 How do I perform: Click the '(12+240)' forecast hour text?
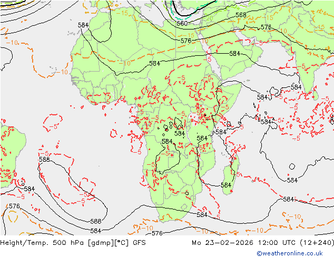coord(317,242)
